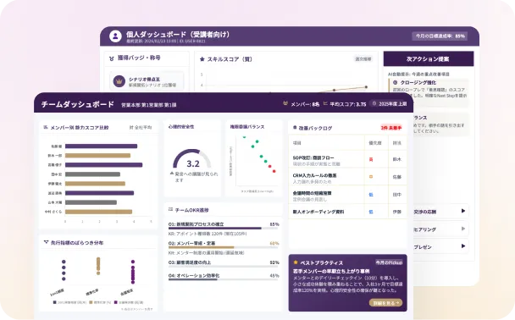Click the O4 オペレーション効率化 progress bar

coord(224,279)
